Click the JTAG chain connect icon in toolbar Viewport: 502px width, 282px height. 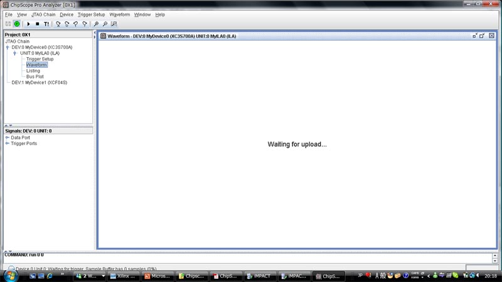(x=8, y=24)
